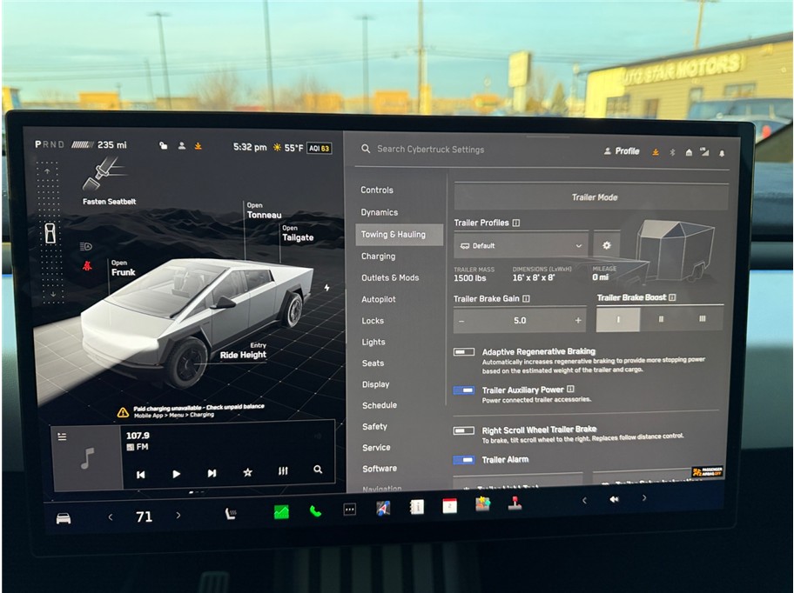Screen dimensions: 794x593
Task: Tap the charging bolt icon near truck
Action: [x=326, y=288]
